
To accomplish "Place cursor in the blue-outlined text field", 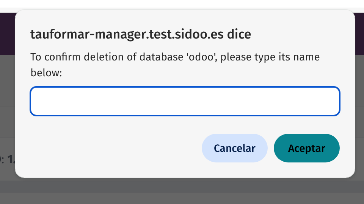I will [x=185, y=101].
